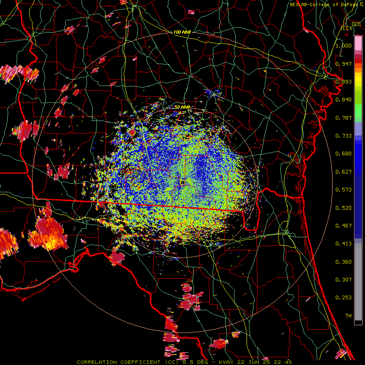The image size is (365, 365).
Task: Click the 100 NMI range ring label
Action: (x=182, y=32)
